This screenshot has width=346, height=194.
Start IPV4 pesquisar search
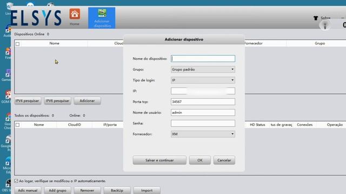(28, 101)
